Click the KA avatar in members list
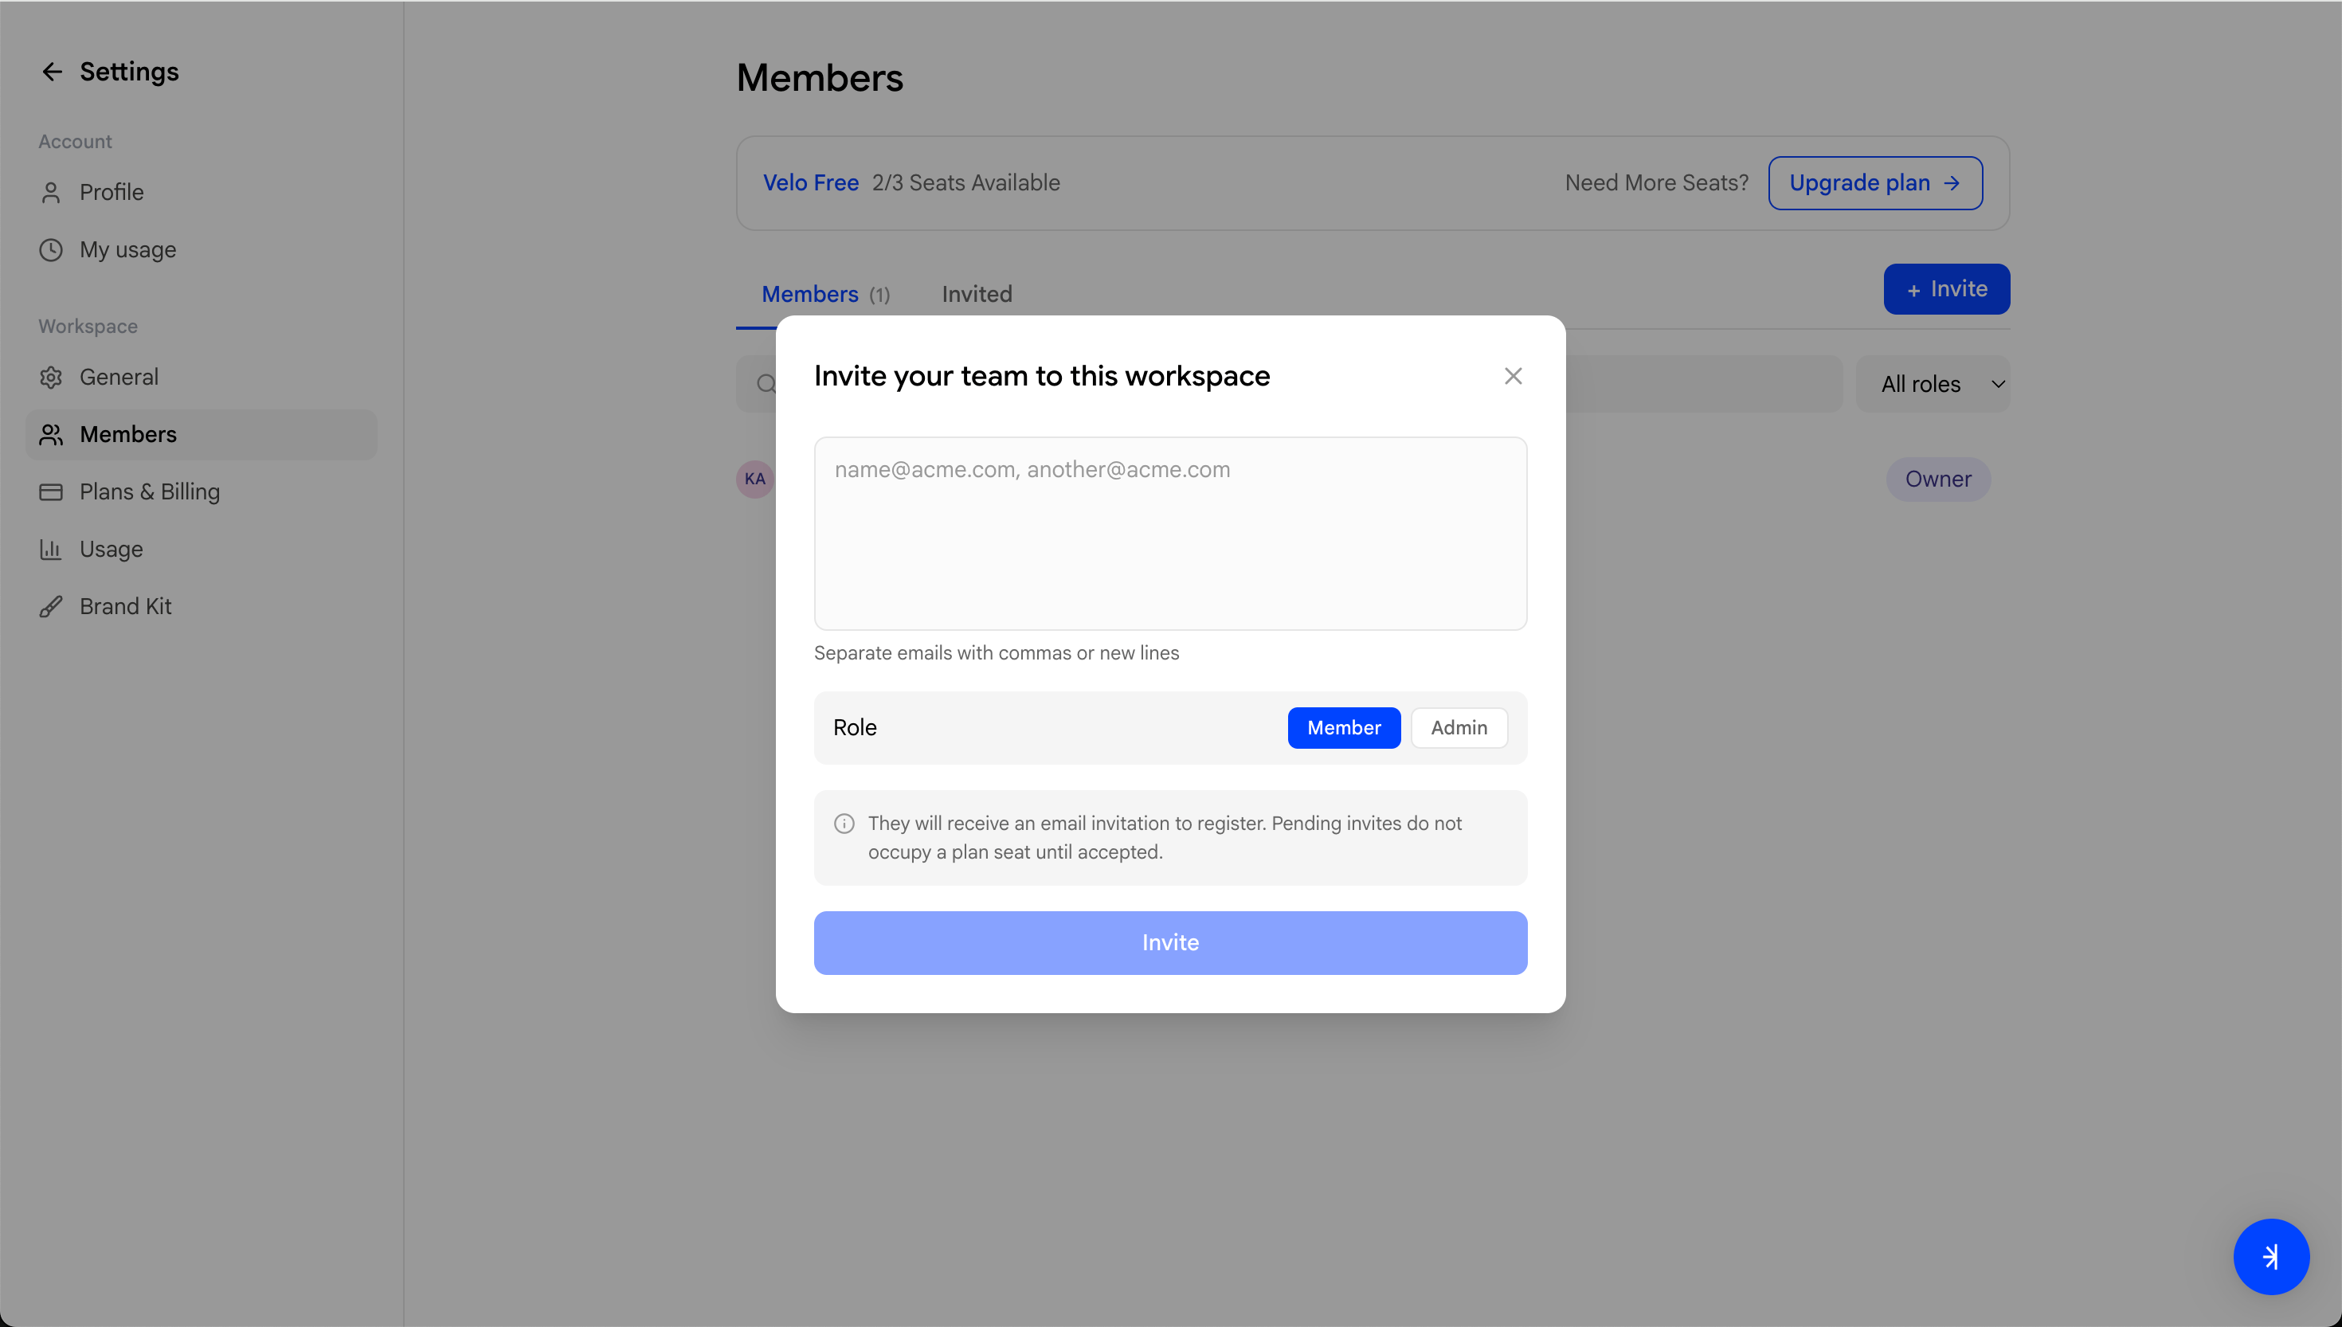Image resolution: width=2342 pixels, height=1327 pixels. pos(754,479)
